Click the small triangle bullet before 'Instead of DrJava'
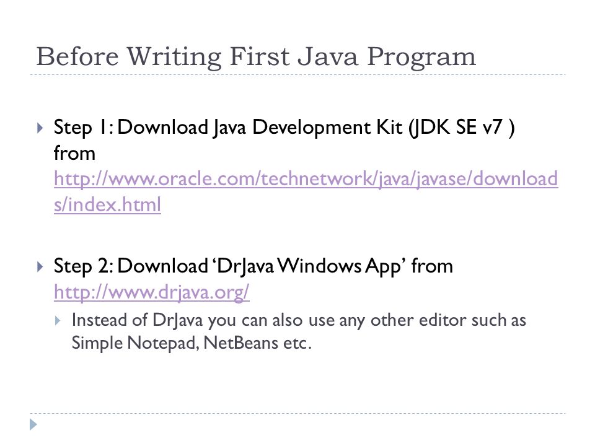 [x=57, y=321]
